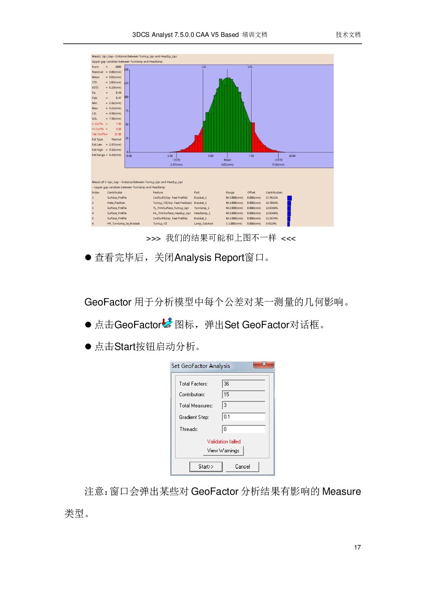
Task: Click the red L-OUT% statistic
Action: point(107,124)
